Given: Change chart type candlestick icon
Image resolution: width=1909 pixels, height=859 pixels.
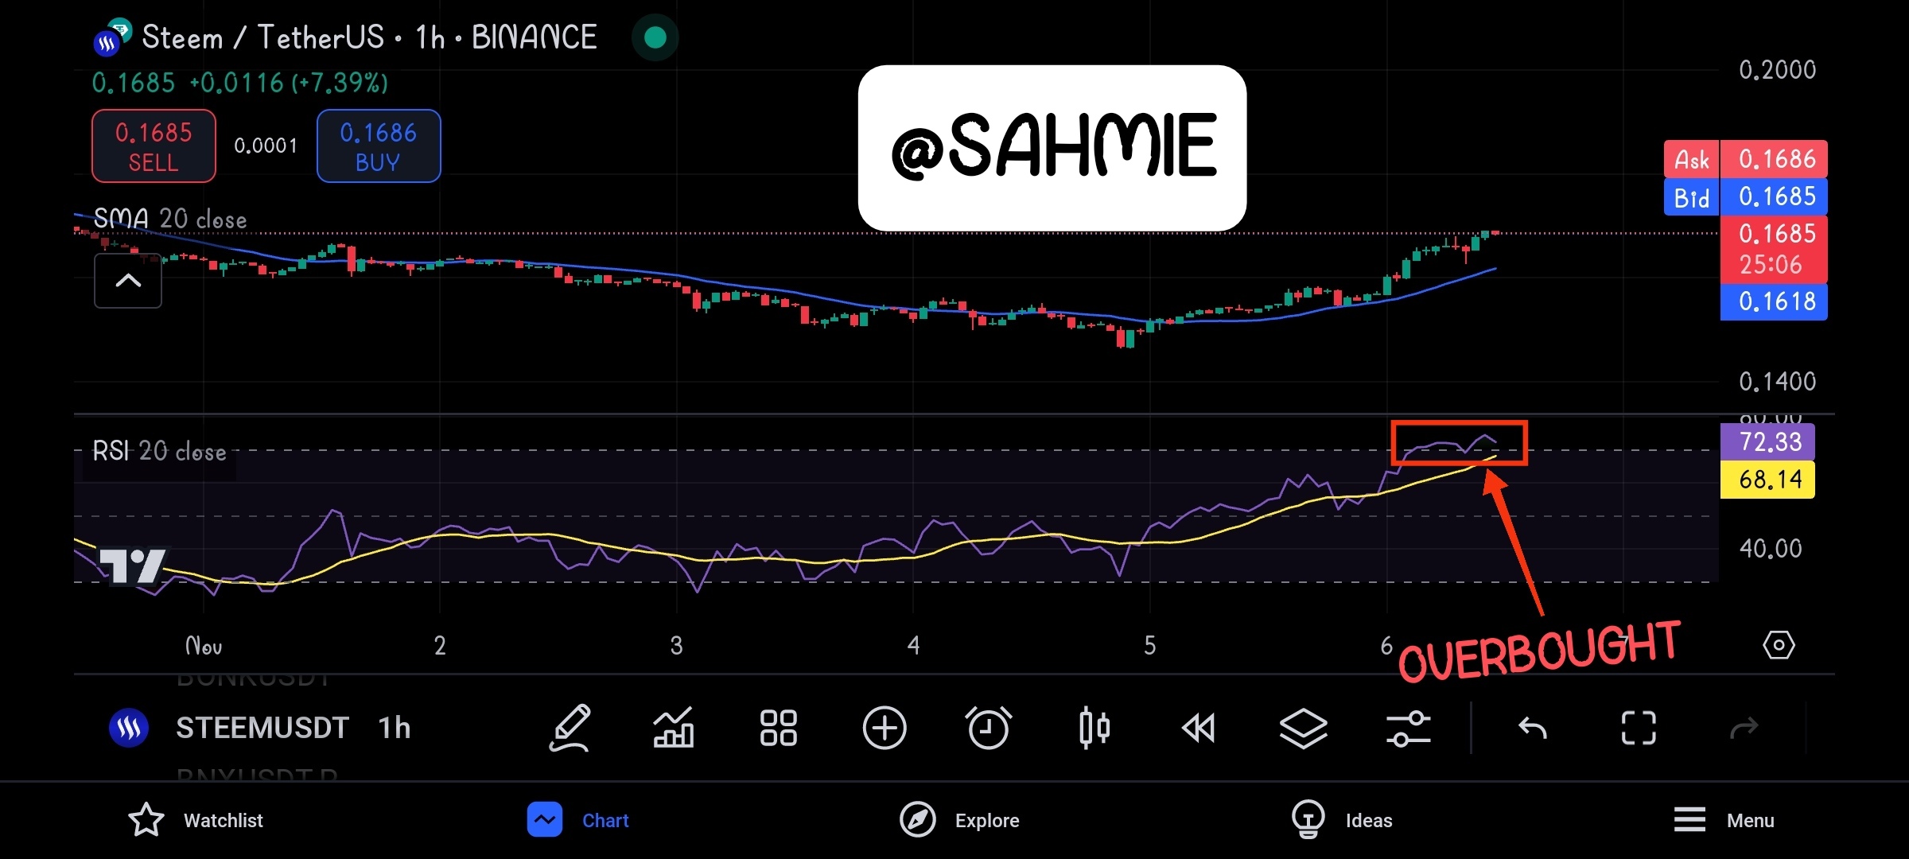Looking at the screenshot, I should tap(1094, 728).
